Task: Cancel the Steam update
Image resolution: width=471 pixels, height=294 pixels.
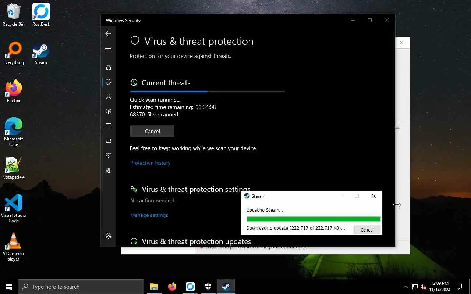Action: click(x=367, y=230)
